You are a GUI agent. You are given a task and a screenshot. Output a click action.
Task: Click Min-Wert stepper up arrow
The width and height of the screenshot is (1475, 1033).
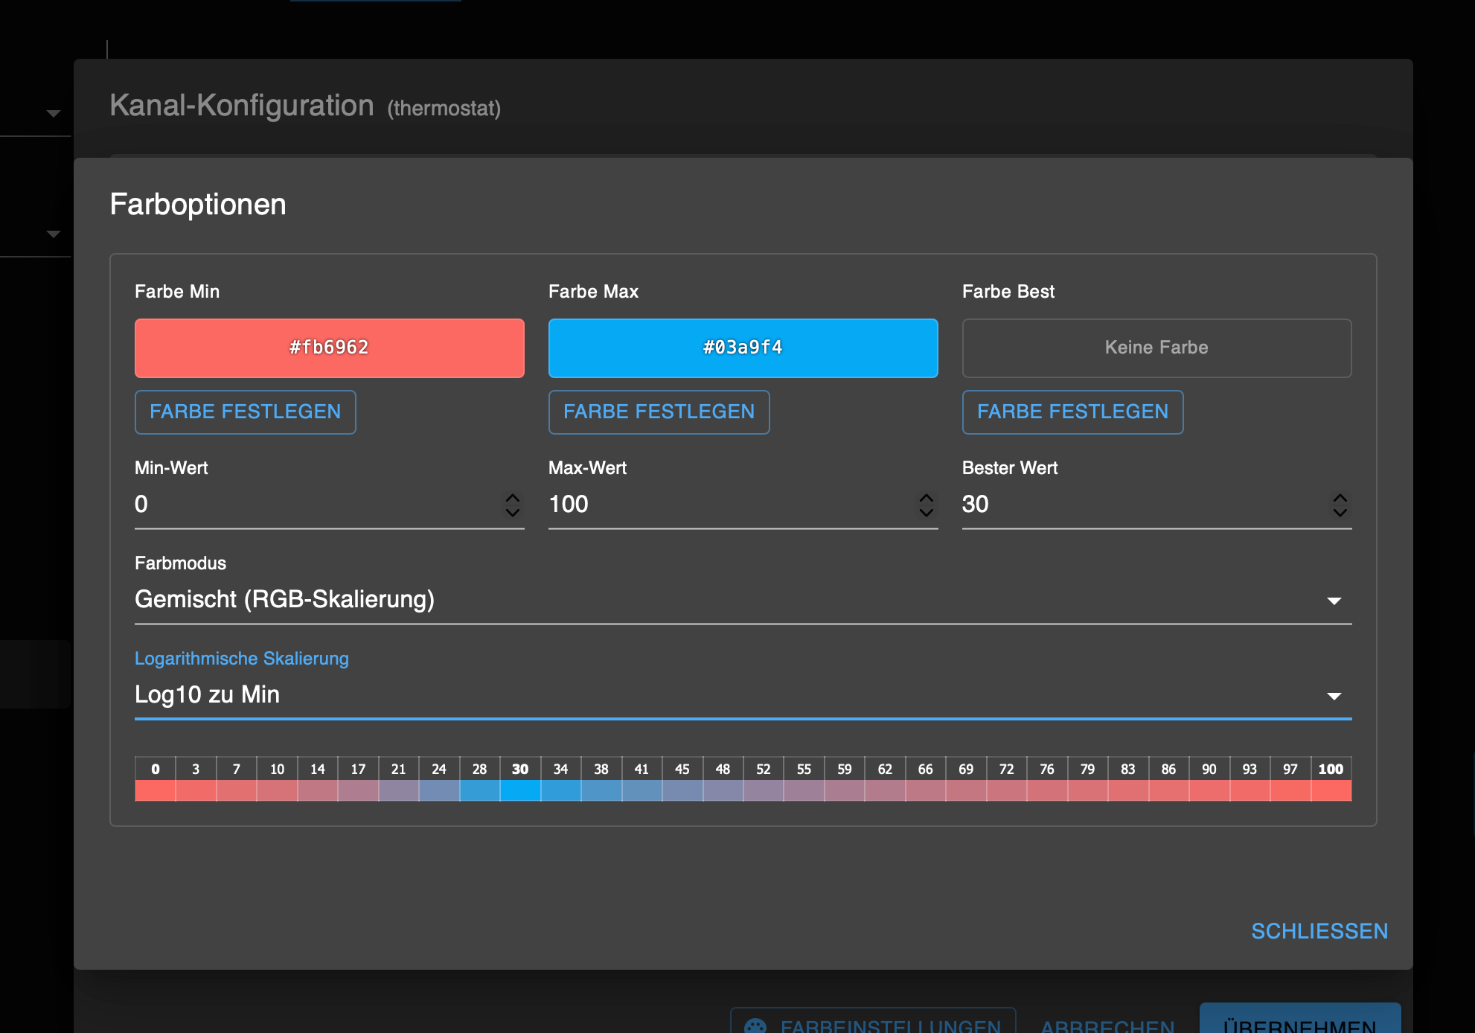pos(512,498)
